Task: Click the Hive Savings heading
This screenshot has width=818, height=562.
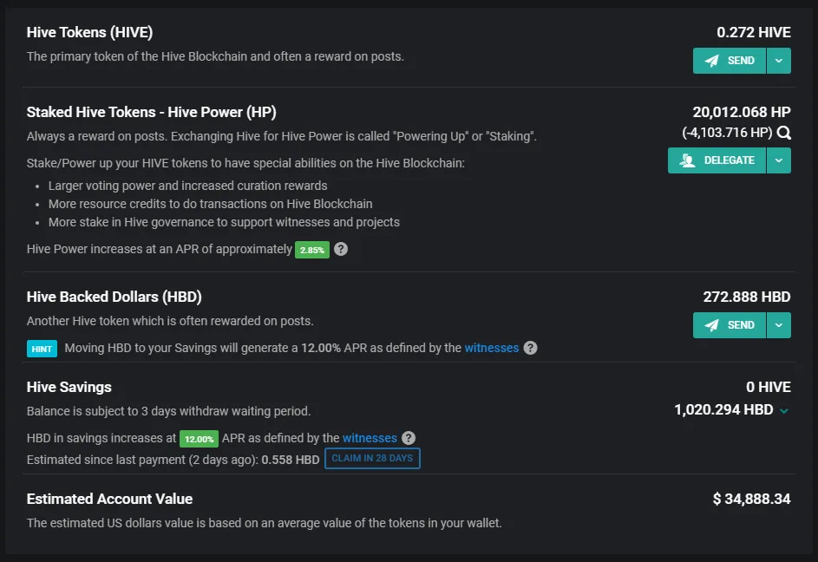Action: (69, 387)
